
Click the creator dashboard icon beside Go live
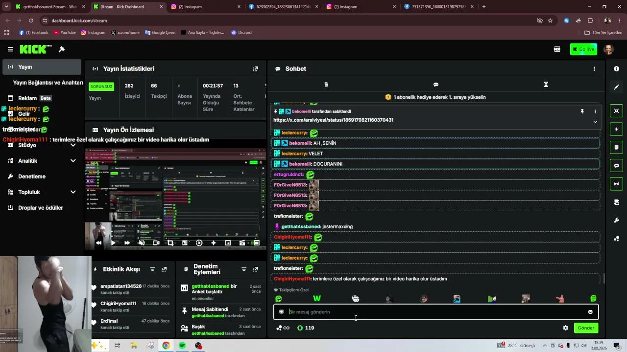tap(557, 49)
